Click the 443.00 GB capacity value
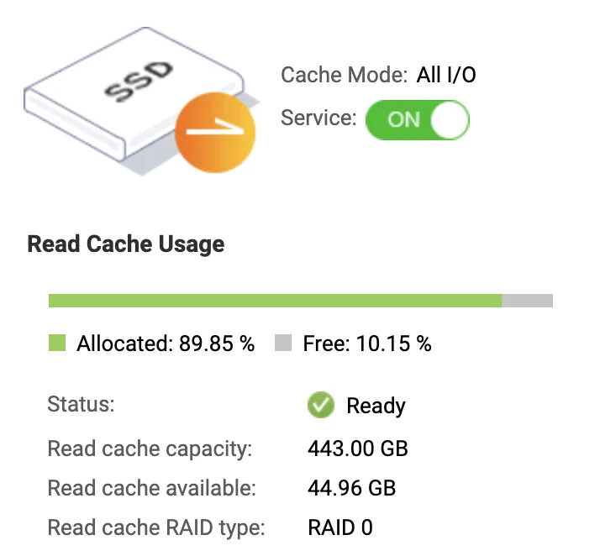The height and width of the screenshot is (556, 600). point(357,448)
